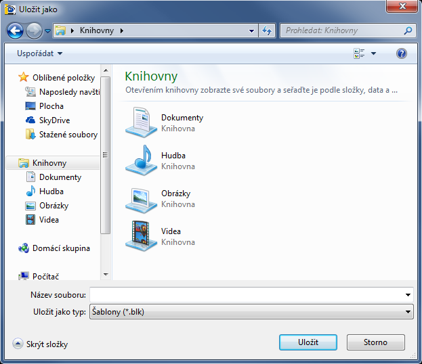Open Název souboru dropdown arrow

[408, 295]
